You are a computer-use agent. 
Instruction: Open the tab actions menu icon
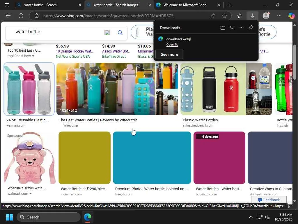click(7, 5)
